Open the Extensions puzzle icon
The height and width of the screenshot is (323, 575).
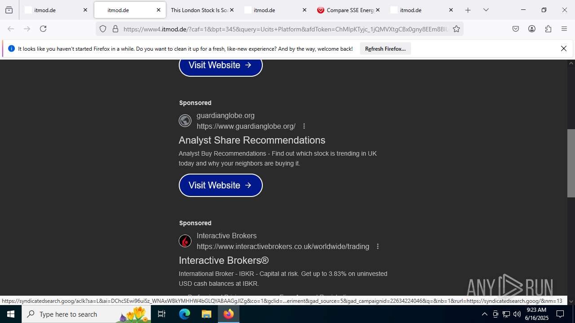click(548, 29)
